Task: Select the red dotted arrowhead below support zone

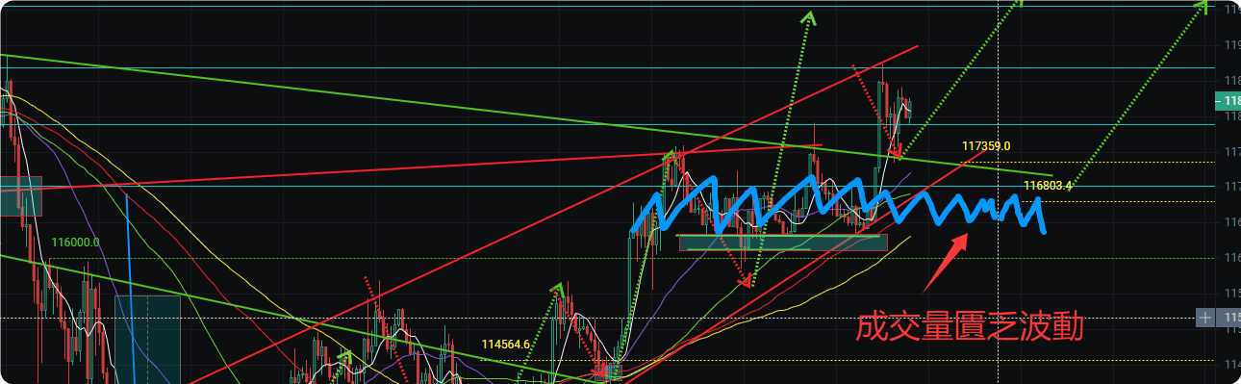Action: 747,281
